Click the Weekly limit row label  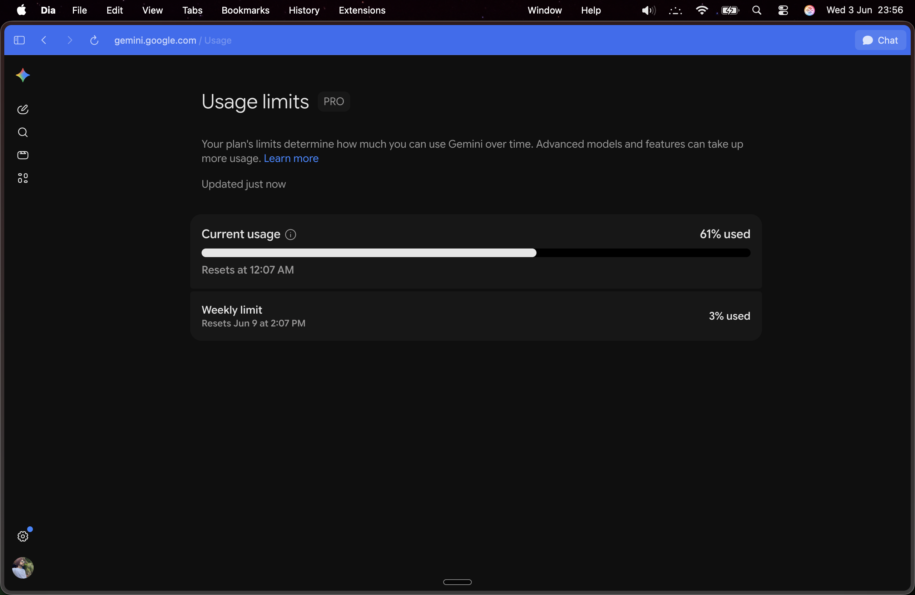tap(232, 310)
